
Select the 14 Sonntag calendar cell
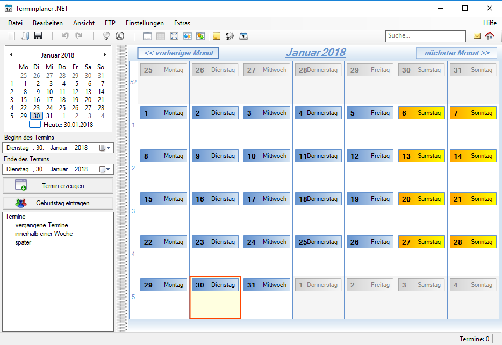pyautogui.click(x=473, y=168)
